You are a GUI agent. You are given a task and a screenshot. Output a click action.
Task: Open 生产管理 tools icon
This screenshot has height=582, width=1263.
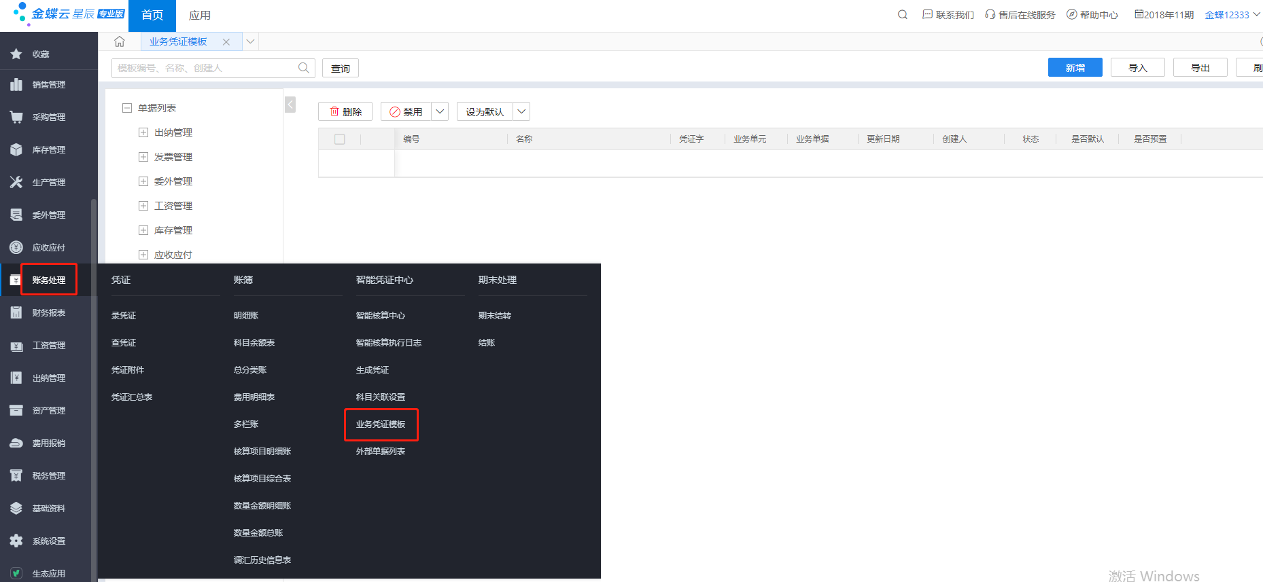tap(16, 182)
